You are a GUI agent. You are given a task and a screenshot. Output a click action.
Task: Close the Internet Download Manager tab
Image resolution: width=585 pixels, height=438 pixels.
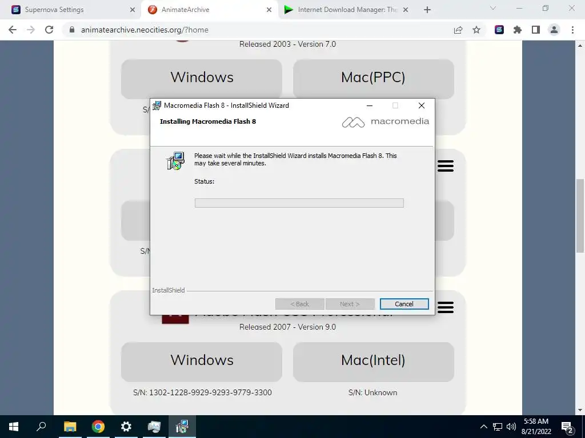(406, 10)
